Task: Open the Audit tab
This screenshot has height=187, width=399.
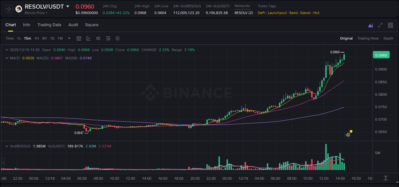Action: coord(73,25)
